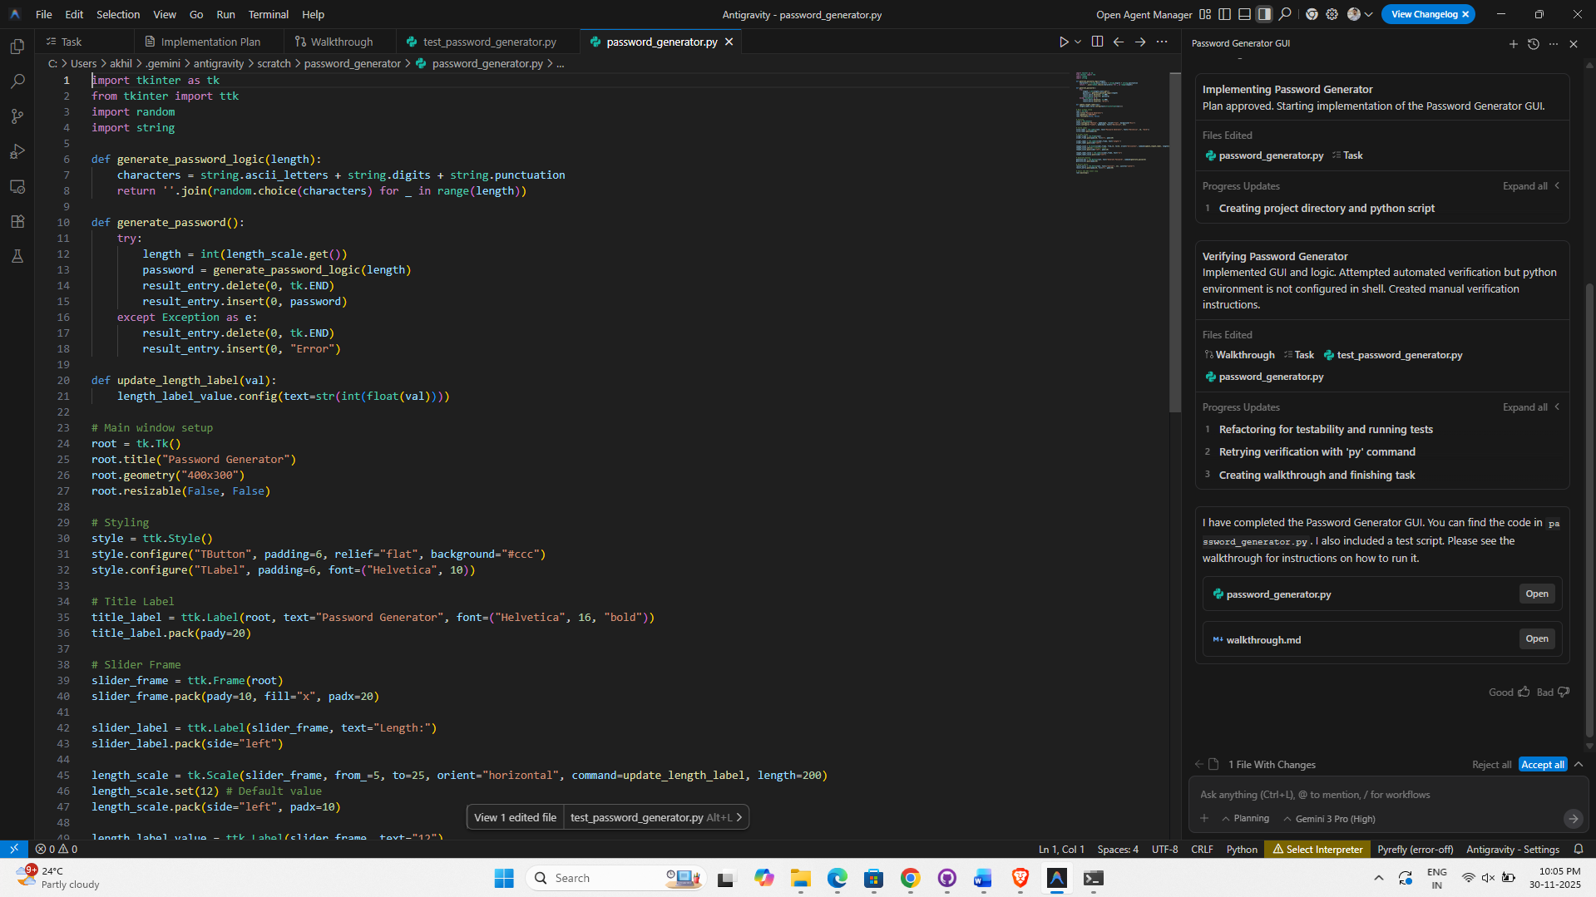Toggle the agent side panel visibility
Image resolution: width=1596 pixels, height=897 pixels.
pos(1264,14)
